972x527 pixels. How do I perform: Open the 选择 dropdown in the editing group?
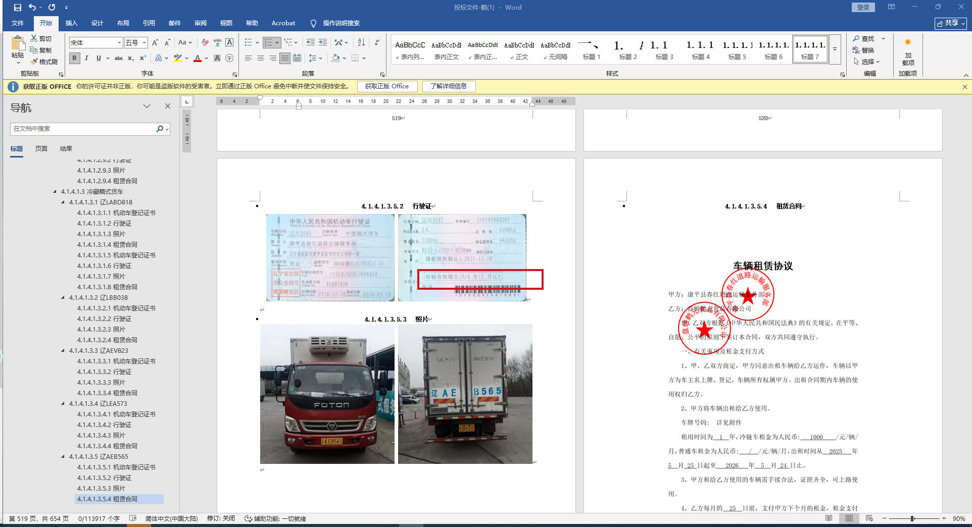point(867,62)
